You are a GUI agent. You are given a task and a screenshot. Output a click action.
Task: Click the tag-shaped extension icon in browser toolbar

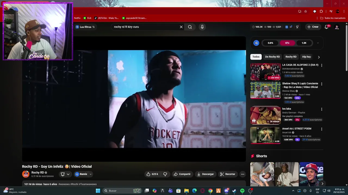(315, 11)
